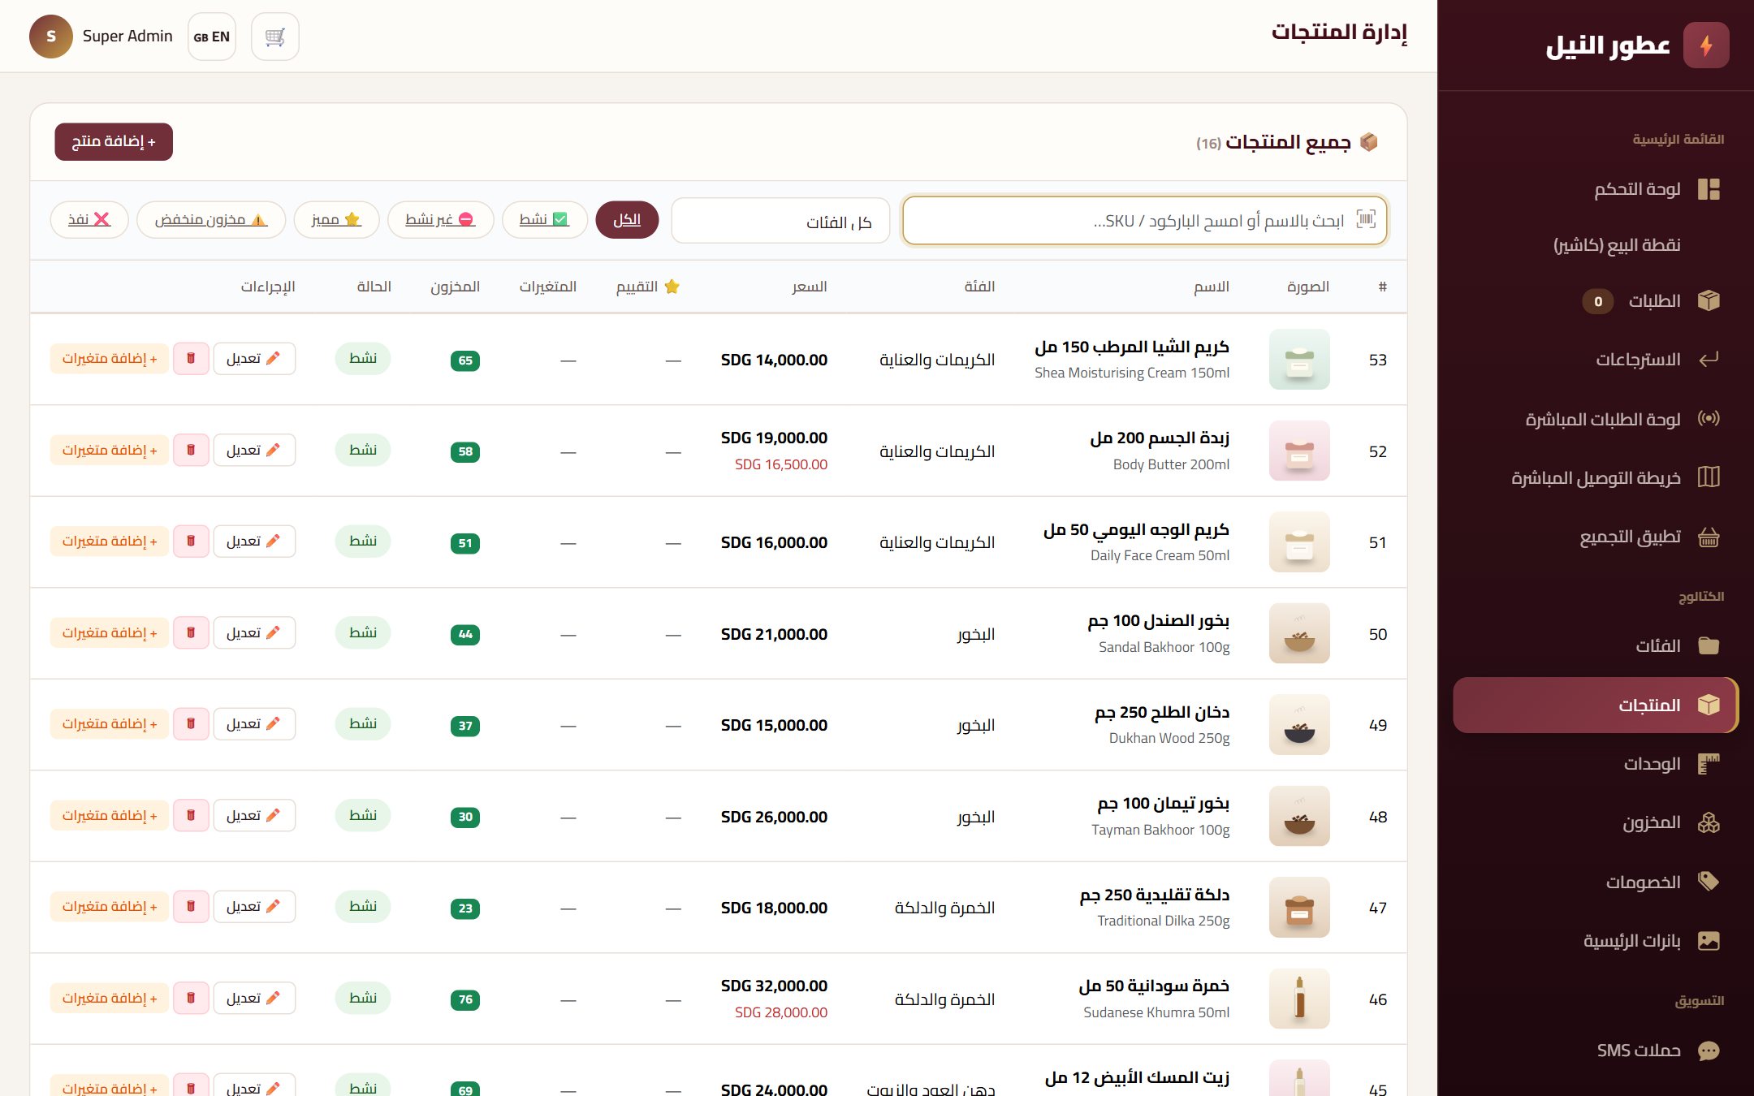The image size is (1754, 1096).
Task: Delete product 46 Sudanese Khumra 50ml
Action: coord(191,998)
